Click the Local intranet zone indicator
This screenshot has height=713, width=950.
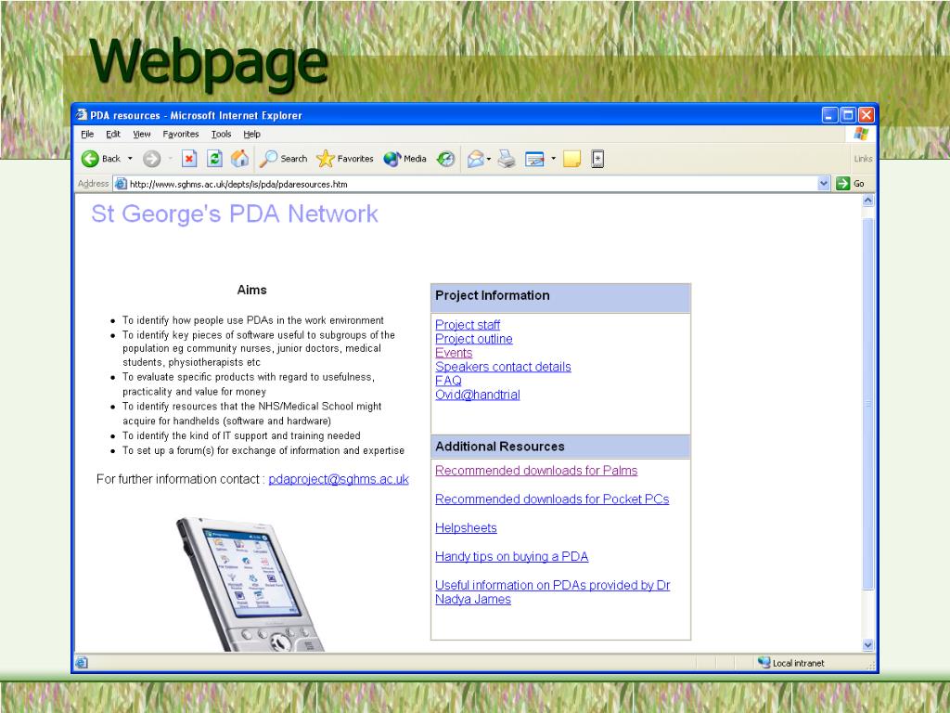tap(791, 663)
